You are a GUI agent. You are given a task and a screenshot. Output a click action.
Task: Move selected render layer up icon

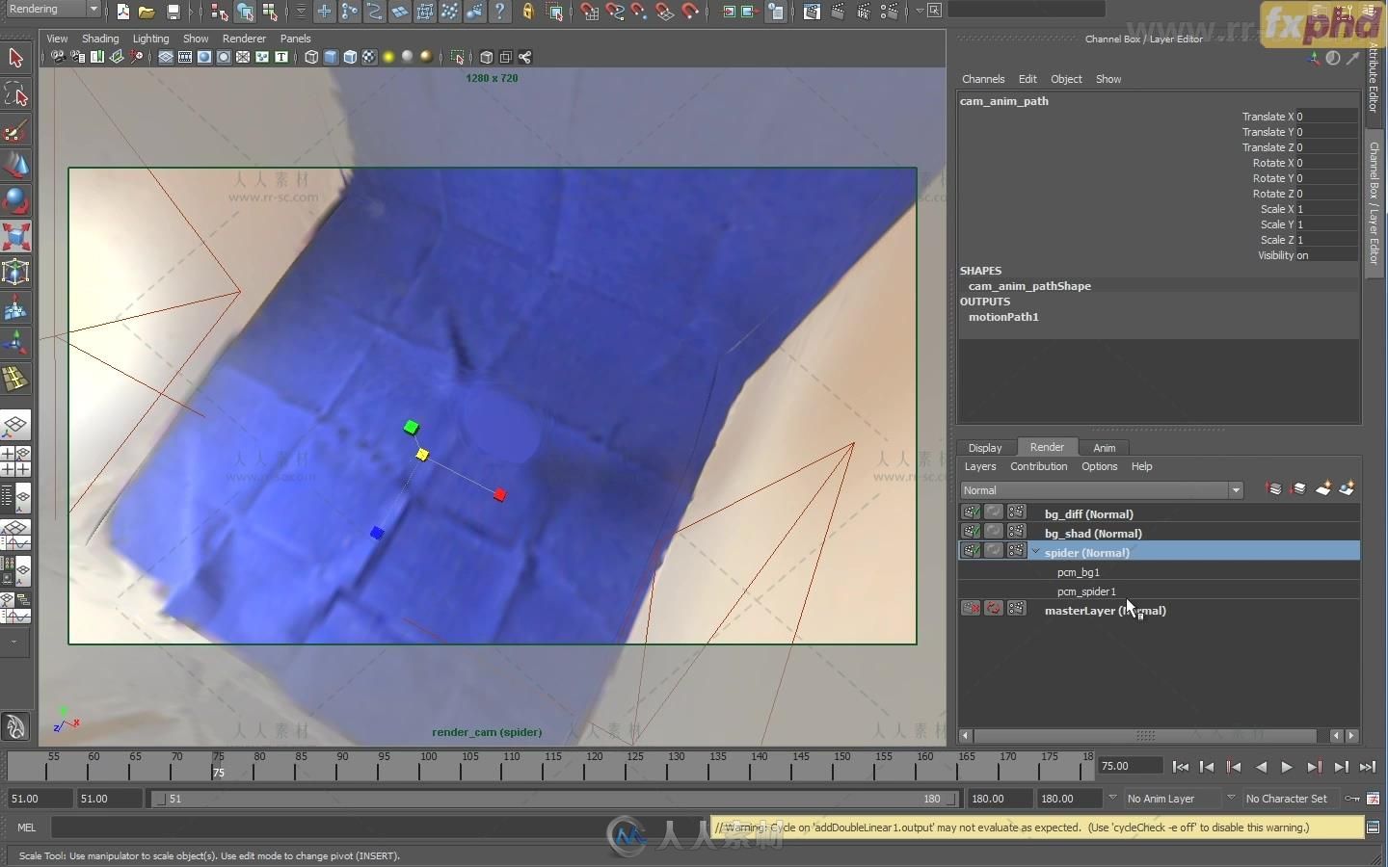click(x=1274, y=489)
